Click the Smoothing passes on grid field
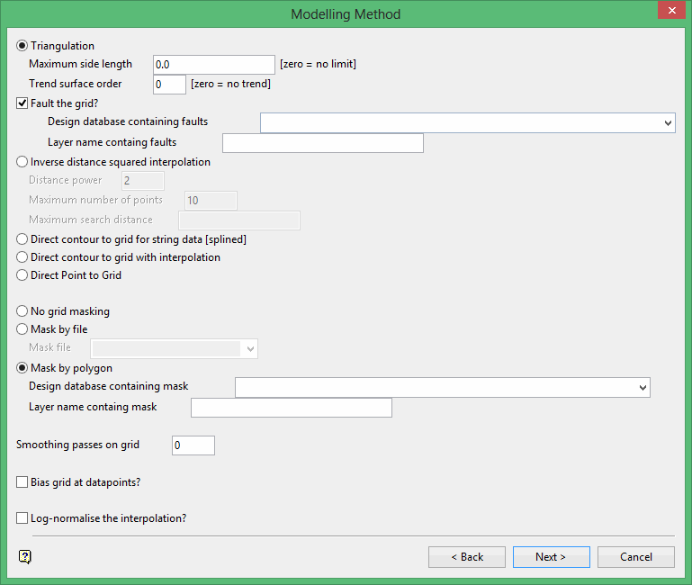692x585 pixels. (193, 445)
